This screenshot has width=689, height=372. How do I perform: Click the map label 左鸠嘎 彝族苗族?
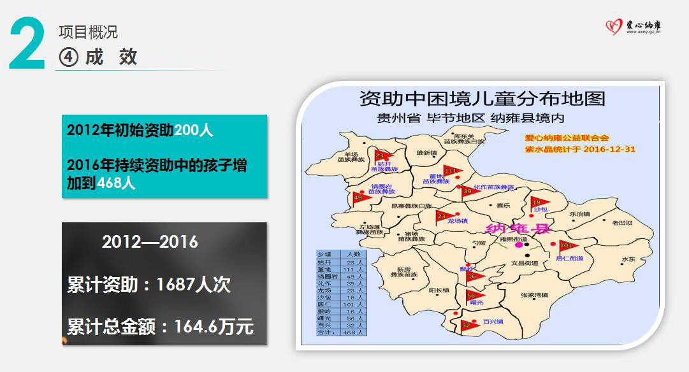click(370, 230)
